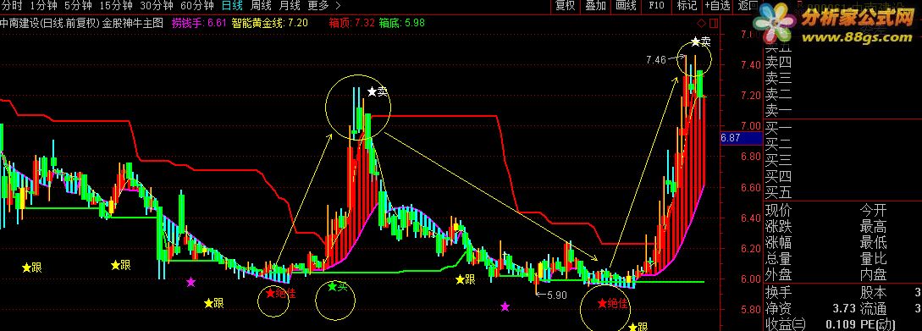922x331 pixels.
Task: Select the 60分钟 period tab
Action: pos(197,6)
